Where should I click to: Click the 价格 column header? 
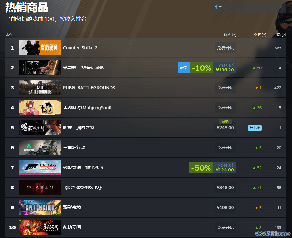point(227,35)
